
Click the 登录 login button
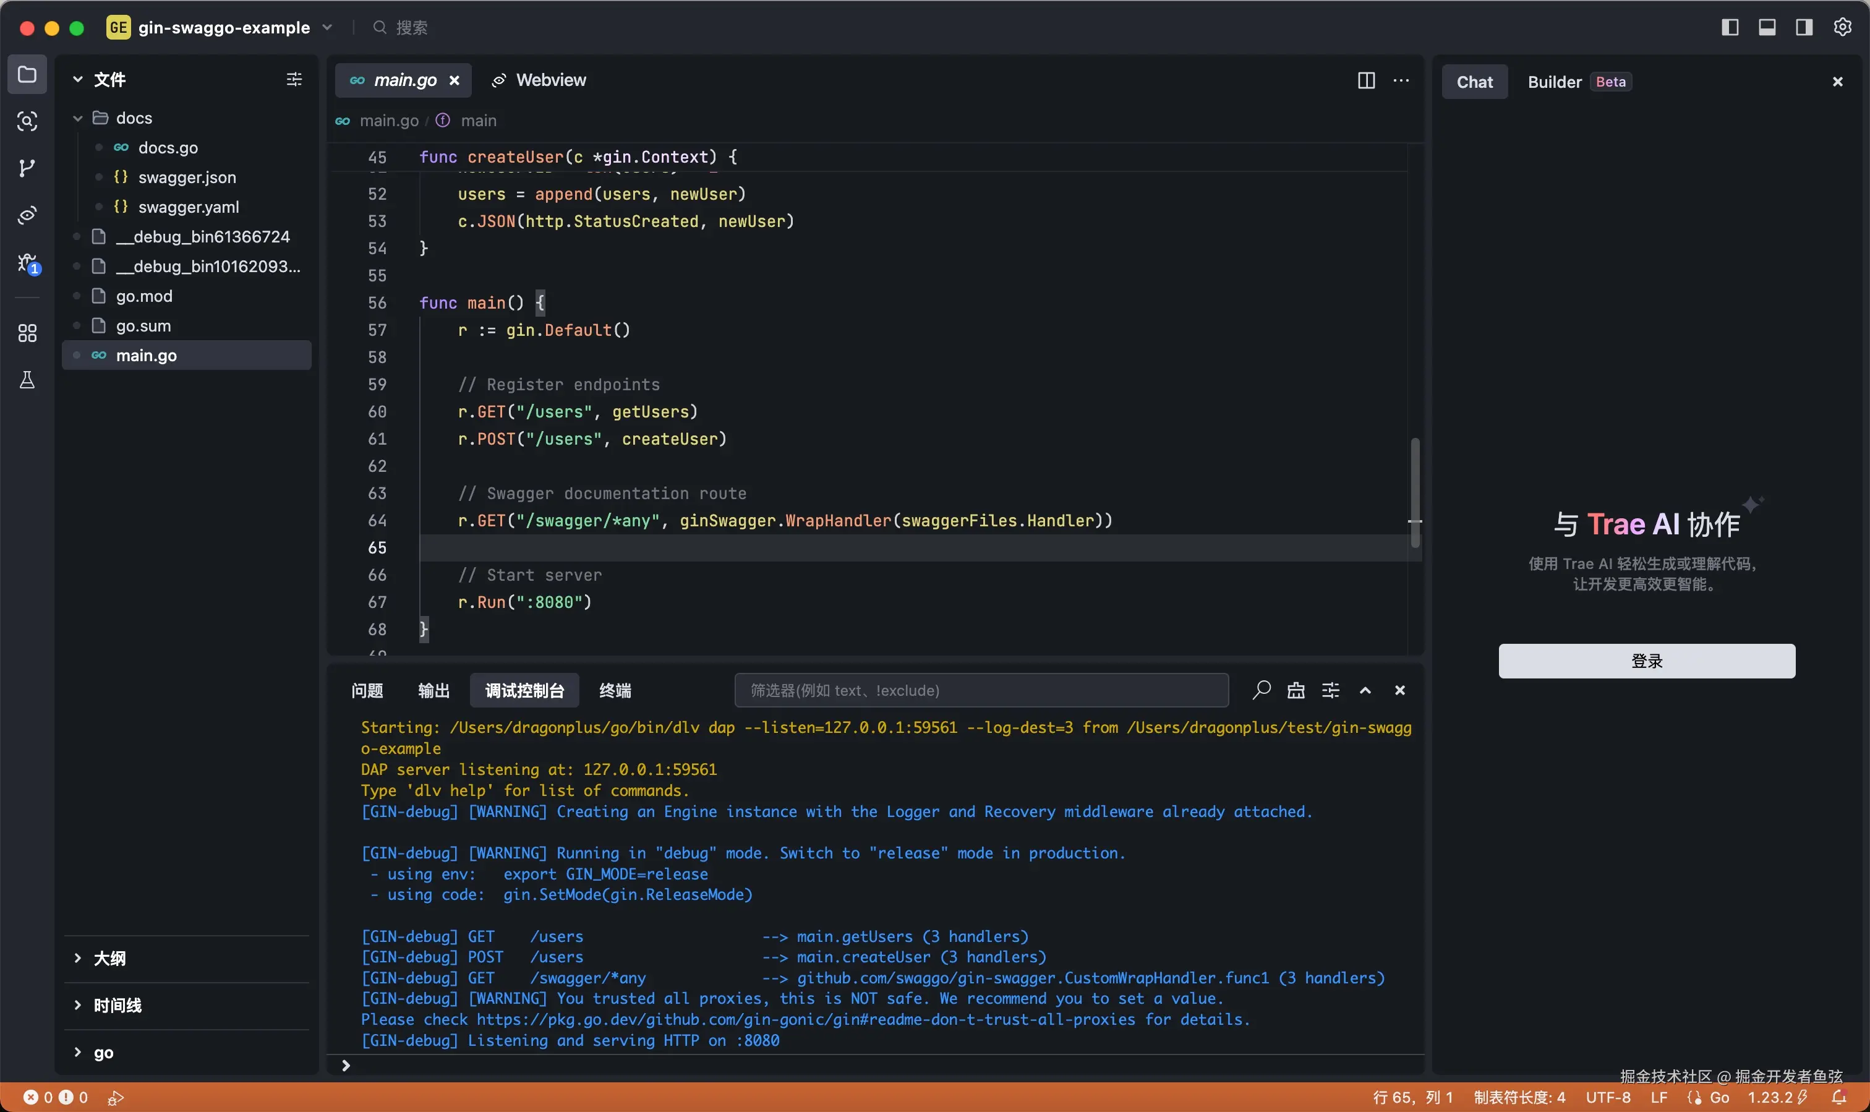(x=1646, y=661)
